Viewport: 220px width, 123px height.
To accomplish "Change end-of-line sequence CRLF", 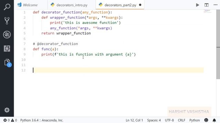I will click(181, 120).
